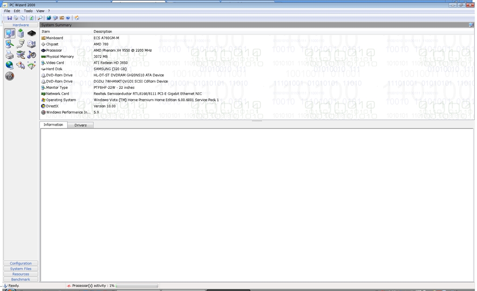This screenshot has height=291, width=477.
Task: Click the orange mainboard toolbar icon
Action: tap(62, 18)
